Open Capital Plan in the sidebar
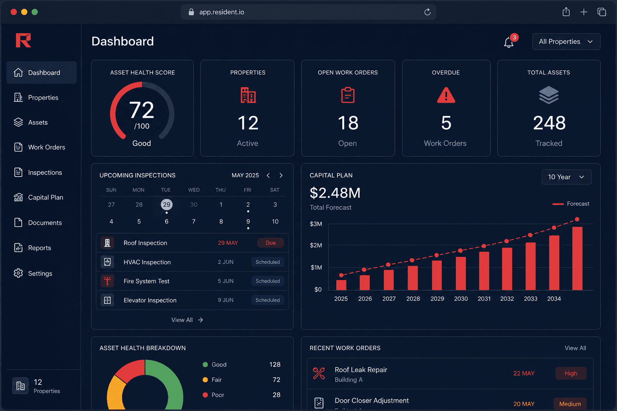The image size is (617, 411). 41,197
